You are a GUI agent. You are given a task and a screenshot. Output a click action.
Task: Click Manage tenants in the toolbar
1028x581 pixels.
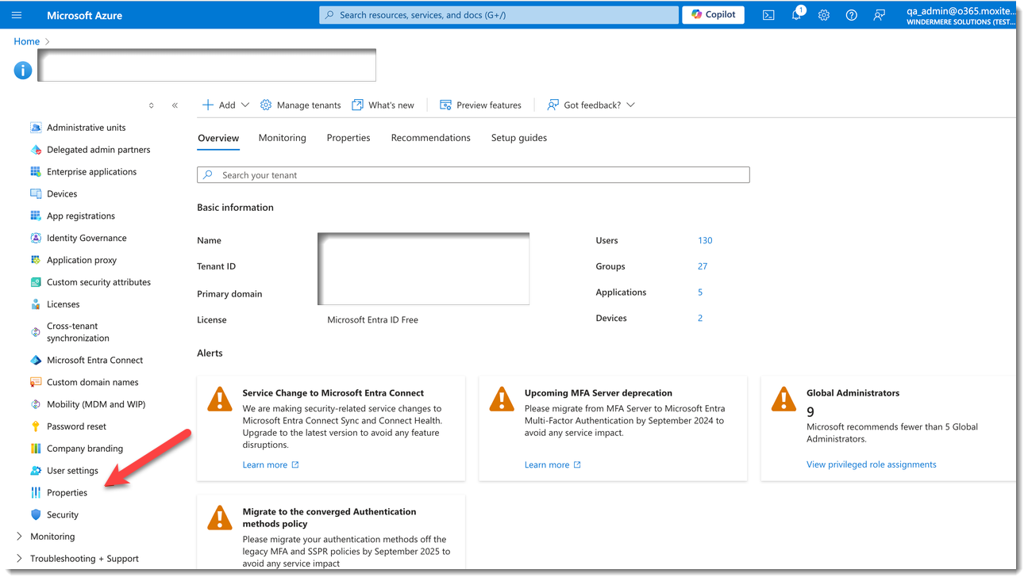coord(301,105)
